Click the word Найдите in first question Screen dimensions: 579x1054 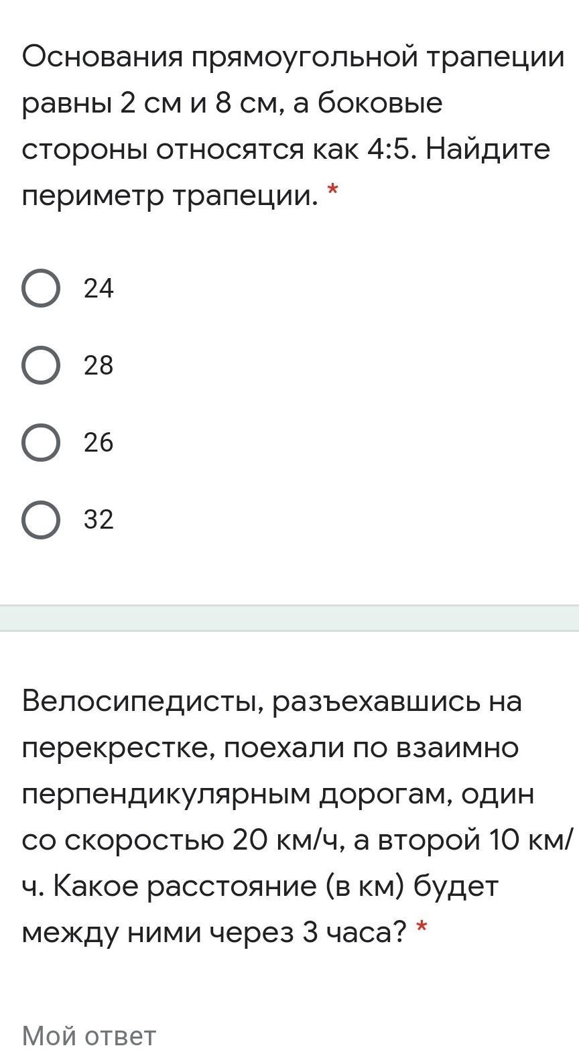point(488,149)
